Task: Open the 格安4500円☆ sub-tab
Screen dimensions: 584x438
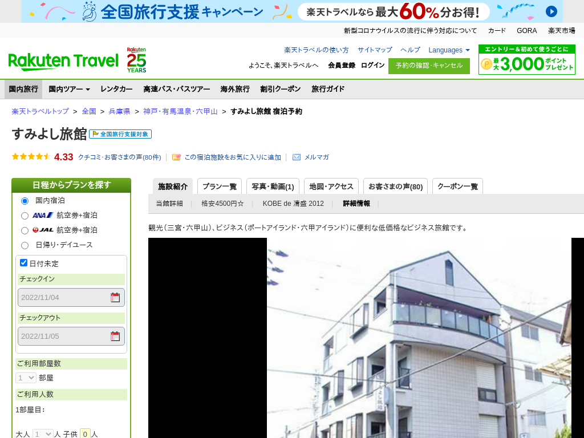Action: coord(222,204)
